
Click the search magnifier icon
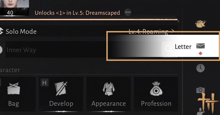point(169,49)
